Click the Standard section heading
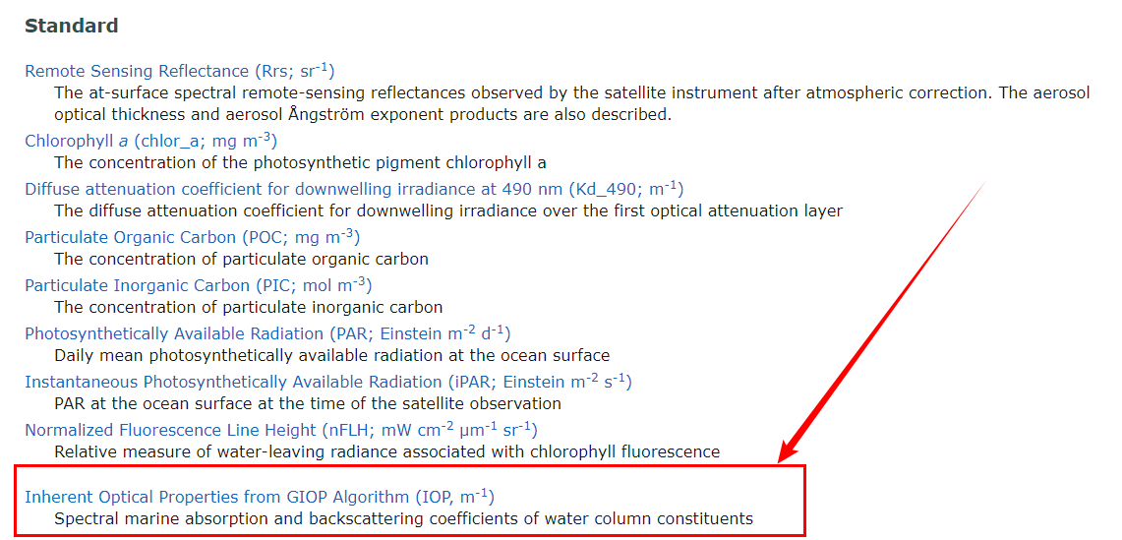Image resolution: width=1122 pixels, height=540 pixels. tap(72, 26)
